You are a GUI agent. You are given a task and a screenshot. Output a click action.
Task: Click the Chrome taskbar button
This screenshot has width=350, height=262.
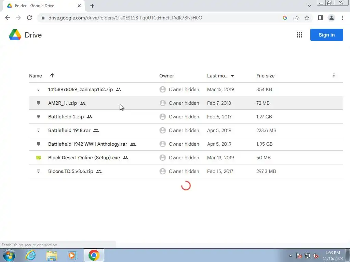(94, 255)
